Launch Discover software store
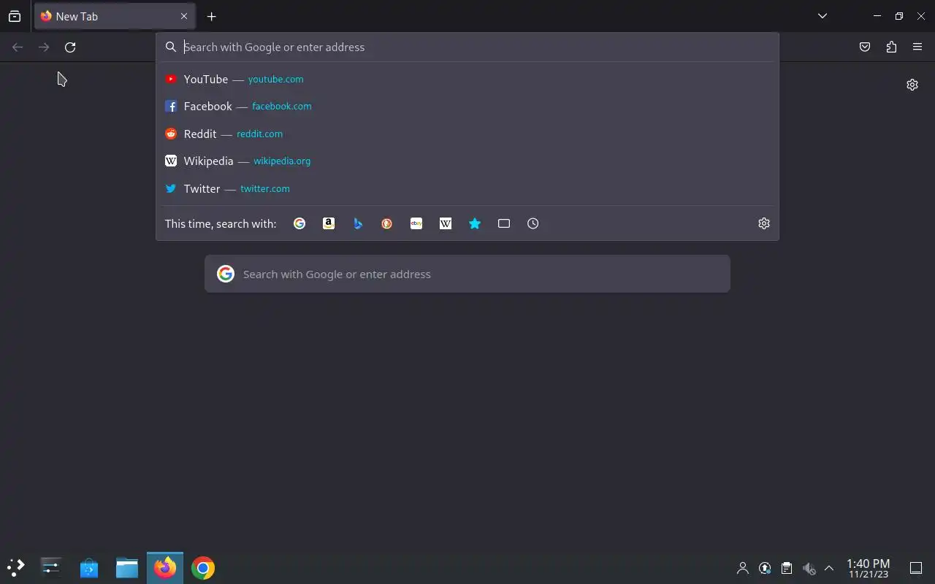The image size is (935, 584). pyautogui.click(x=89, y=567)
